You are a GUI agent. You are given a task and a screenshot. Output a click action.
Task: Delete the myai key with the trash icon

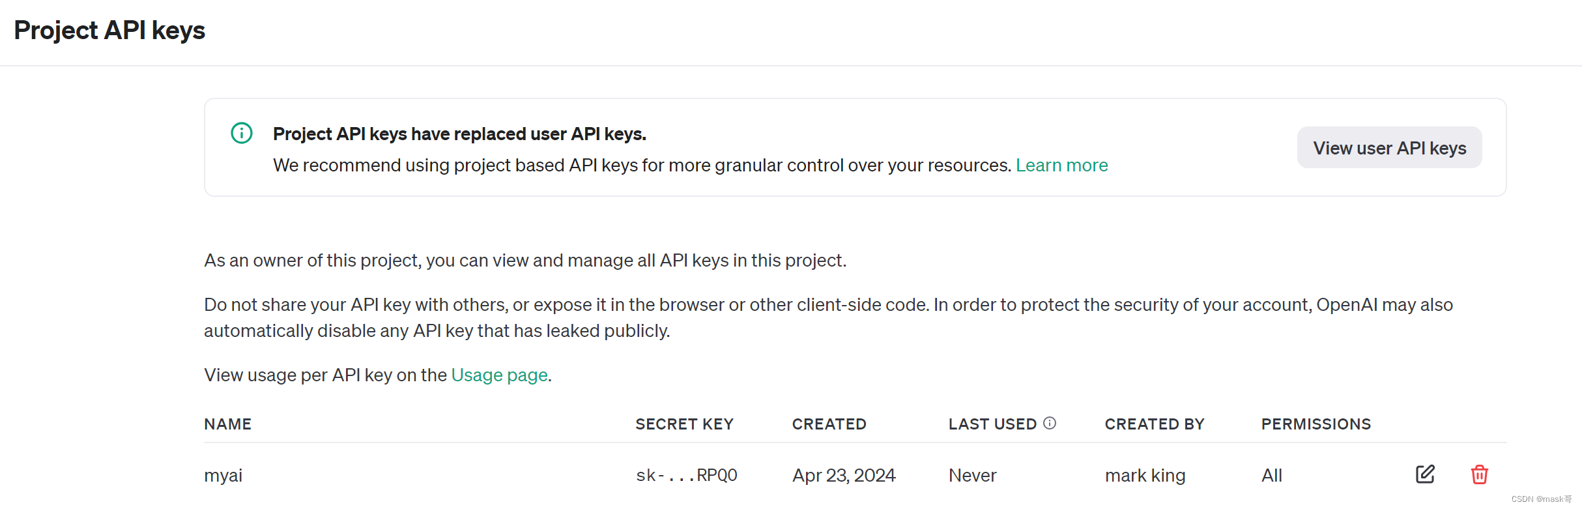point(1479,474)
